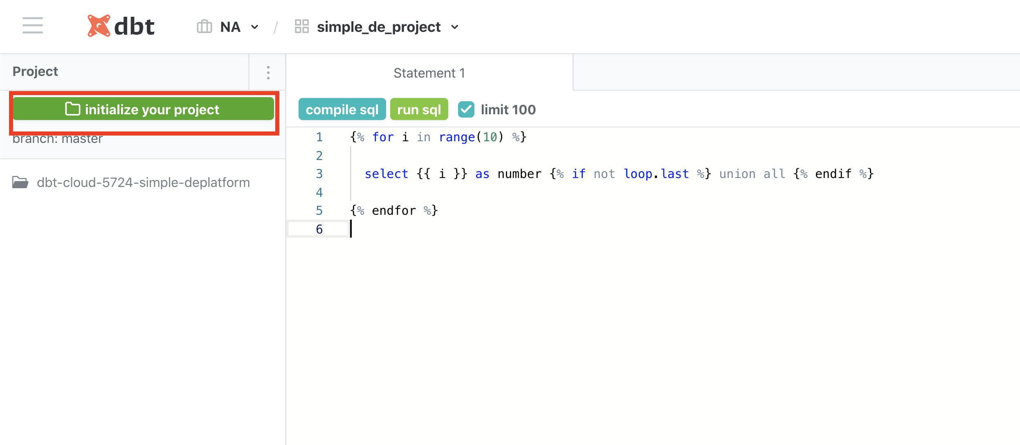Click initialize your project button
The image size is (1020, 445).
click(152, 109)
